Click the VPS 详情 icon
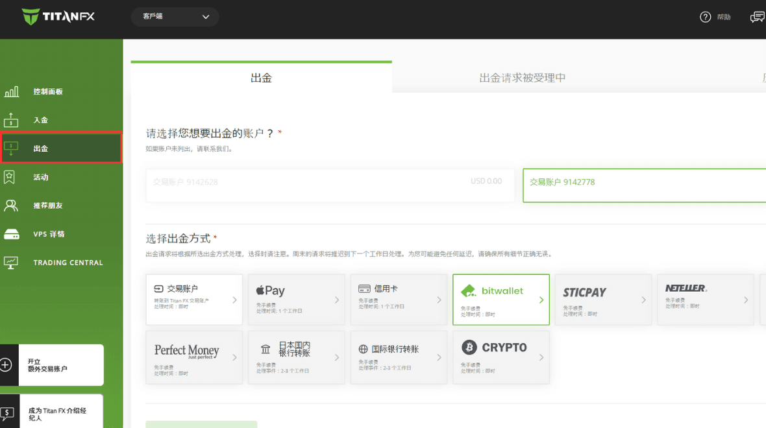 point(11,234)
